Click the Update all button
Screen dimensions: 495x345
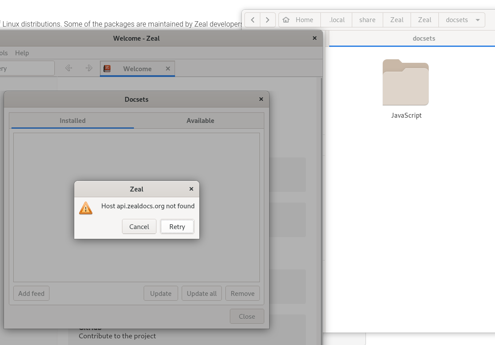tap(202, 293)
